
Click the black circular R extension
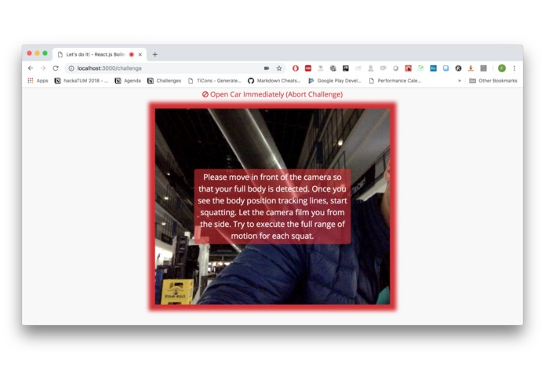458,68
